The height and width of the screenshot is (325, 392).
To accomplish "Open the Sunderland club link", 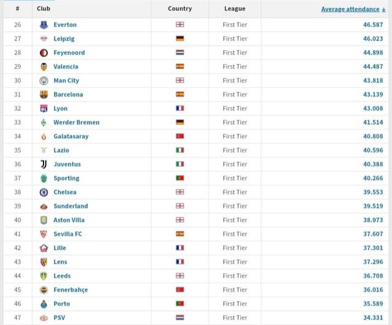I will [70, 206].
